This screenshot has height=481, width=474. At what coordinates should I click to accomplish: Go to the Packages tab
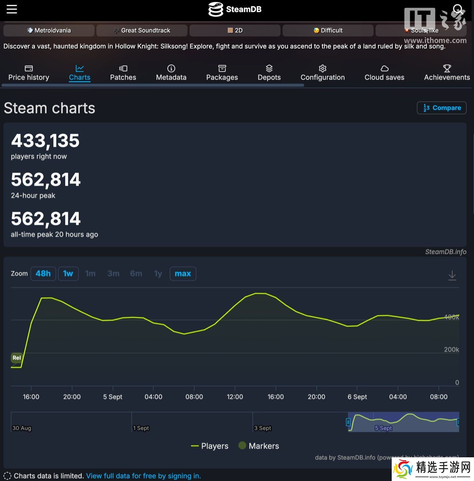point(222,73)
